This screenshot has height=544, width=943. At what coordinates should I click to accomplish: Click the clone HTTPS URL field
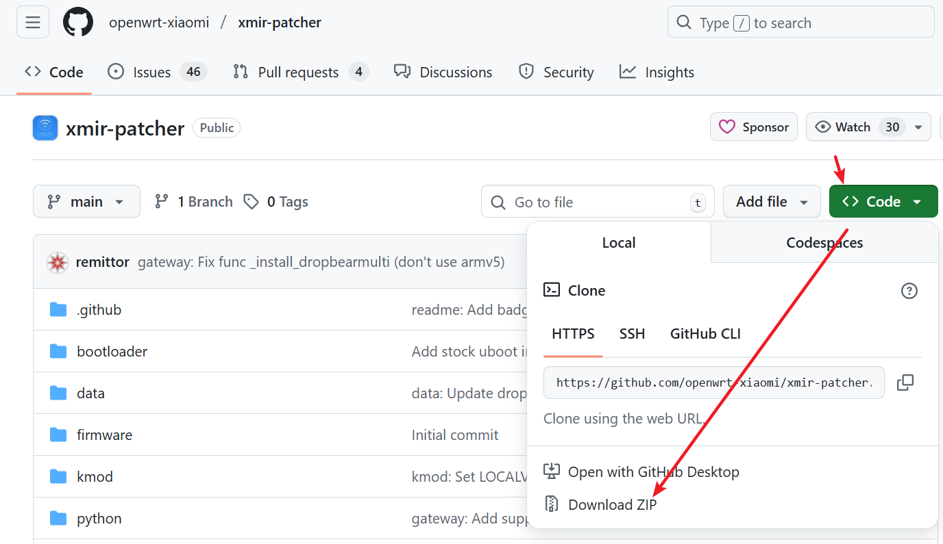click(714, 383)
